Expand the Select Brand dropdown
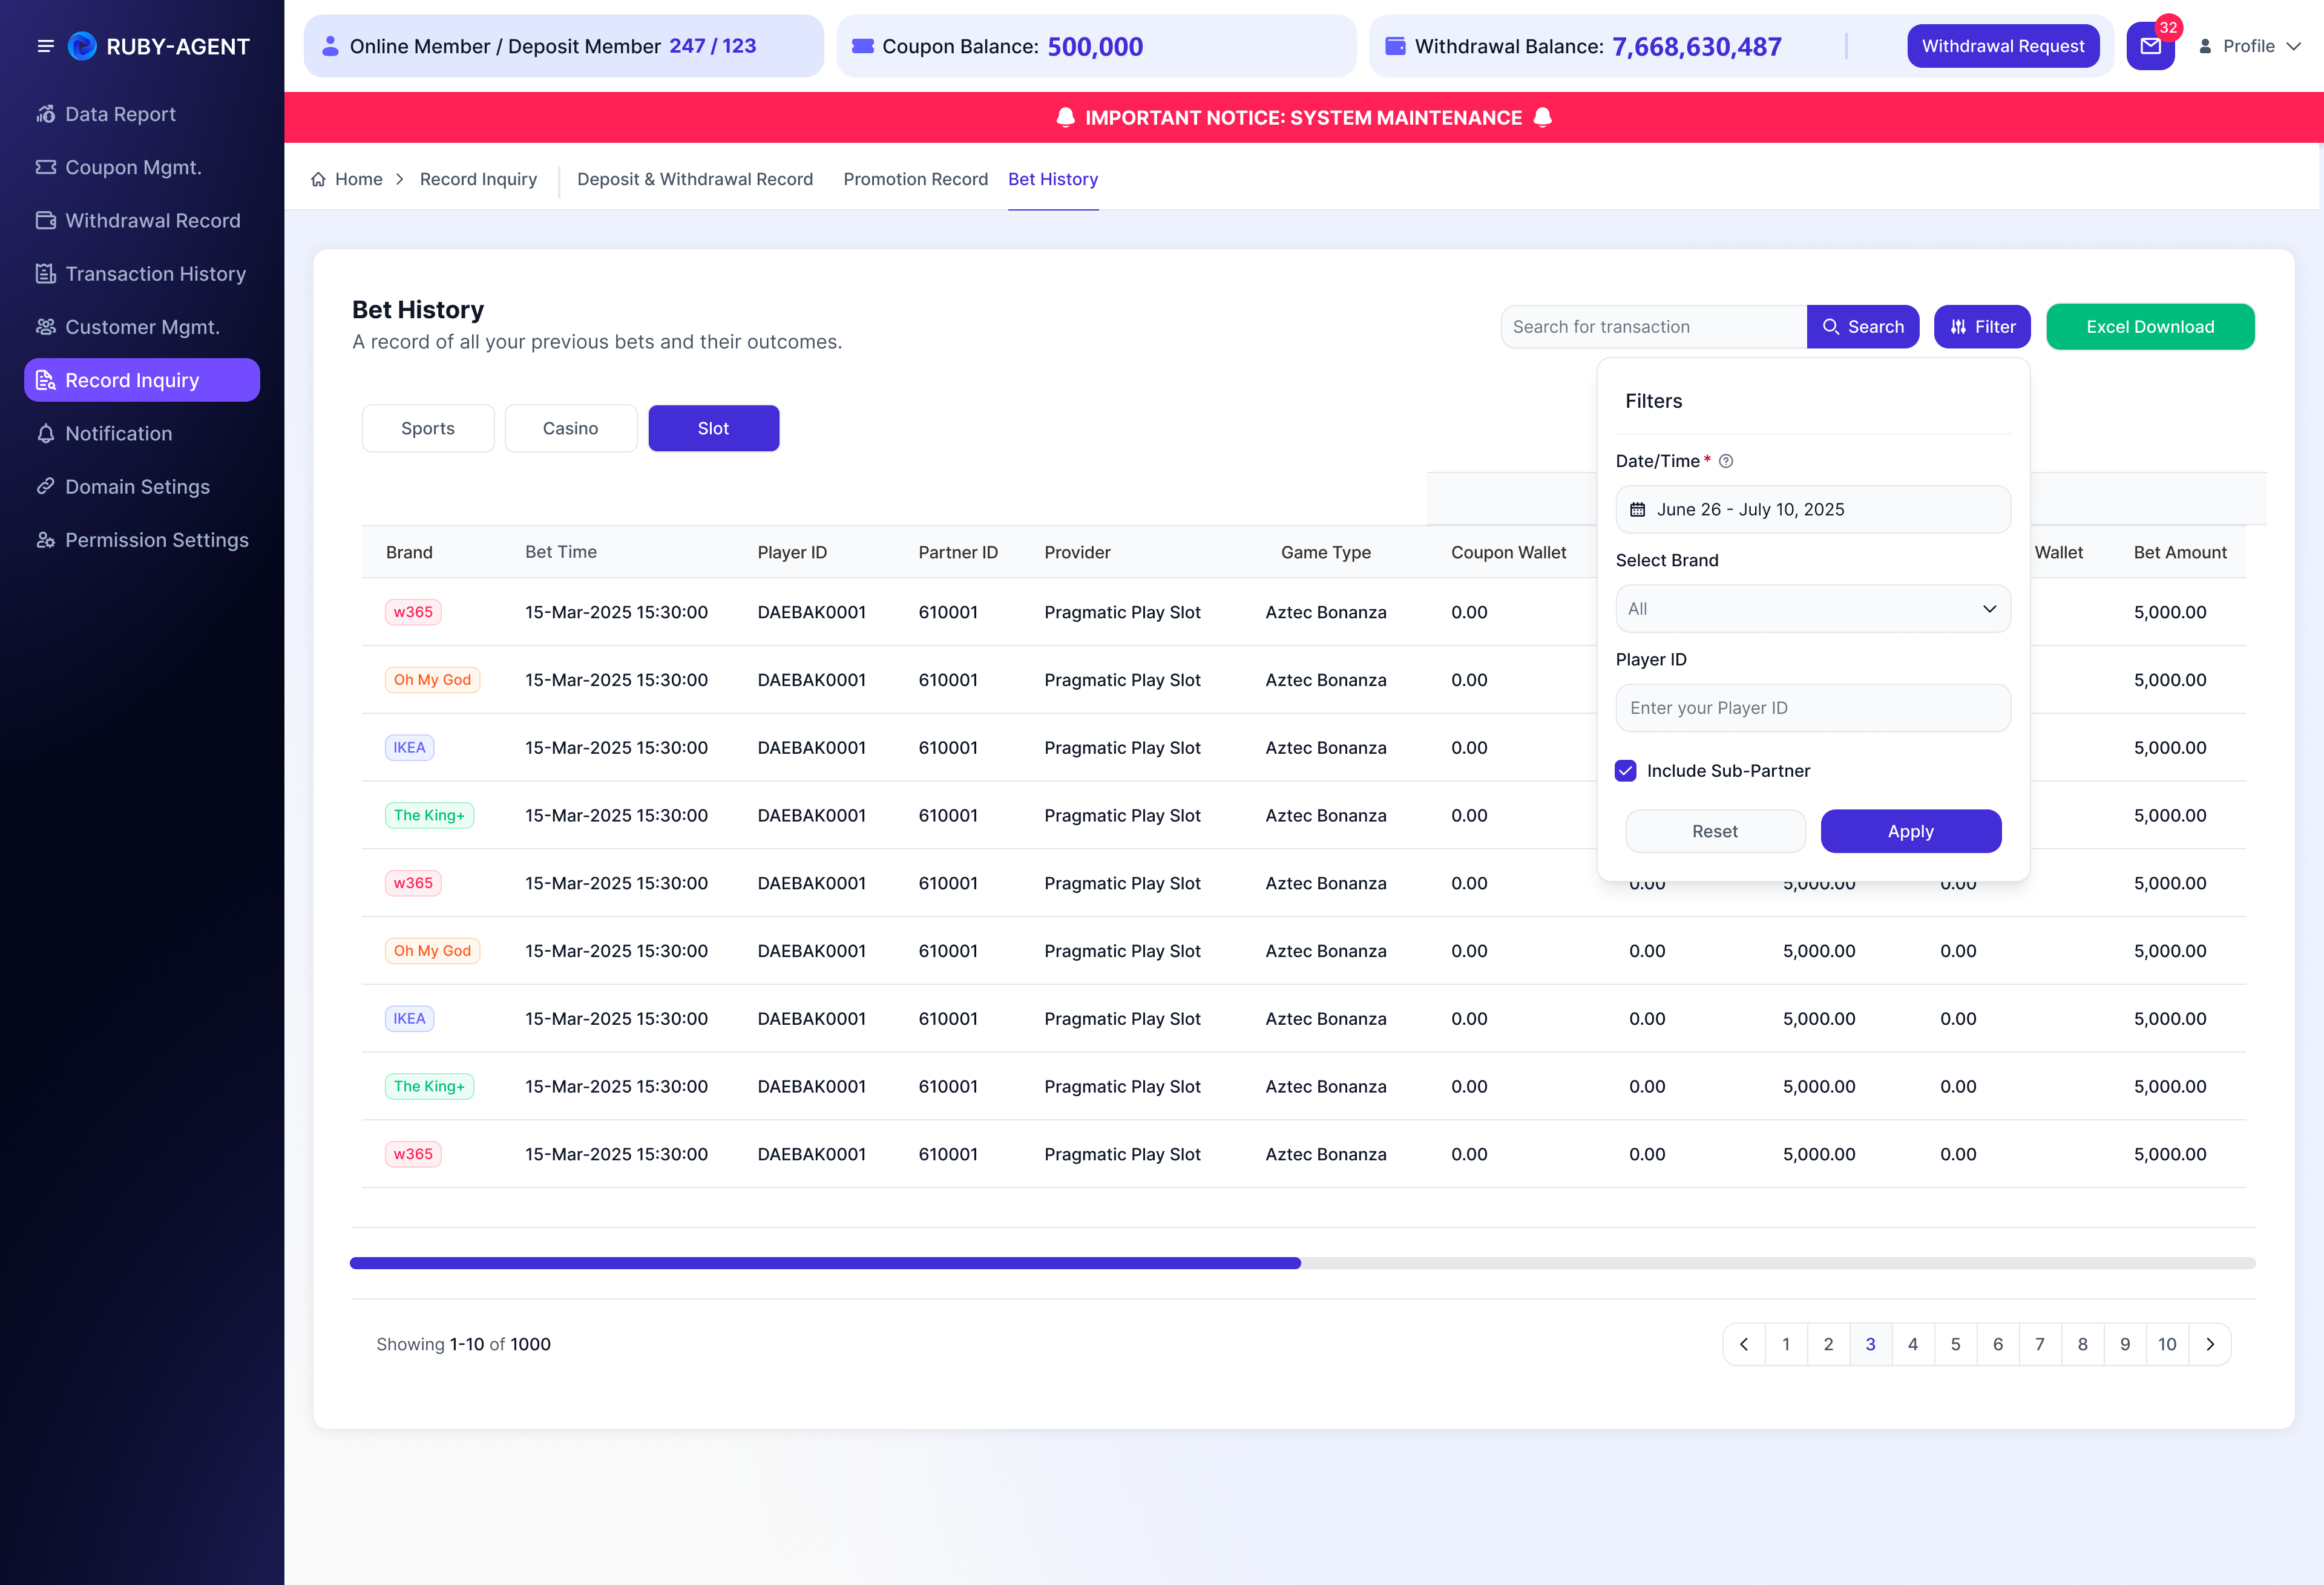Screen dimensions: 2324x1585 1813,609
